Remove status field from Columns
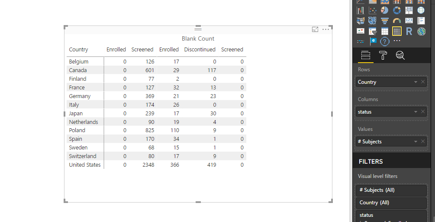 pos(423,112)
